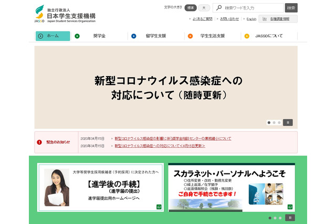Click external-link icon on 進学後の手続 banner
The image size is (336, 224).
pyautogui.click(x=159, y=207)
